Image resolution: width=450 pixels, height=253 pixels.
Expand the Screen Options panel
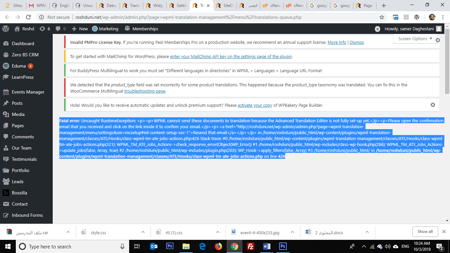(x=415, y=39)
